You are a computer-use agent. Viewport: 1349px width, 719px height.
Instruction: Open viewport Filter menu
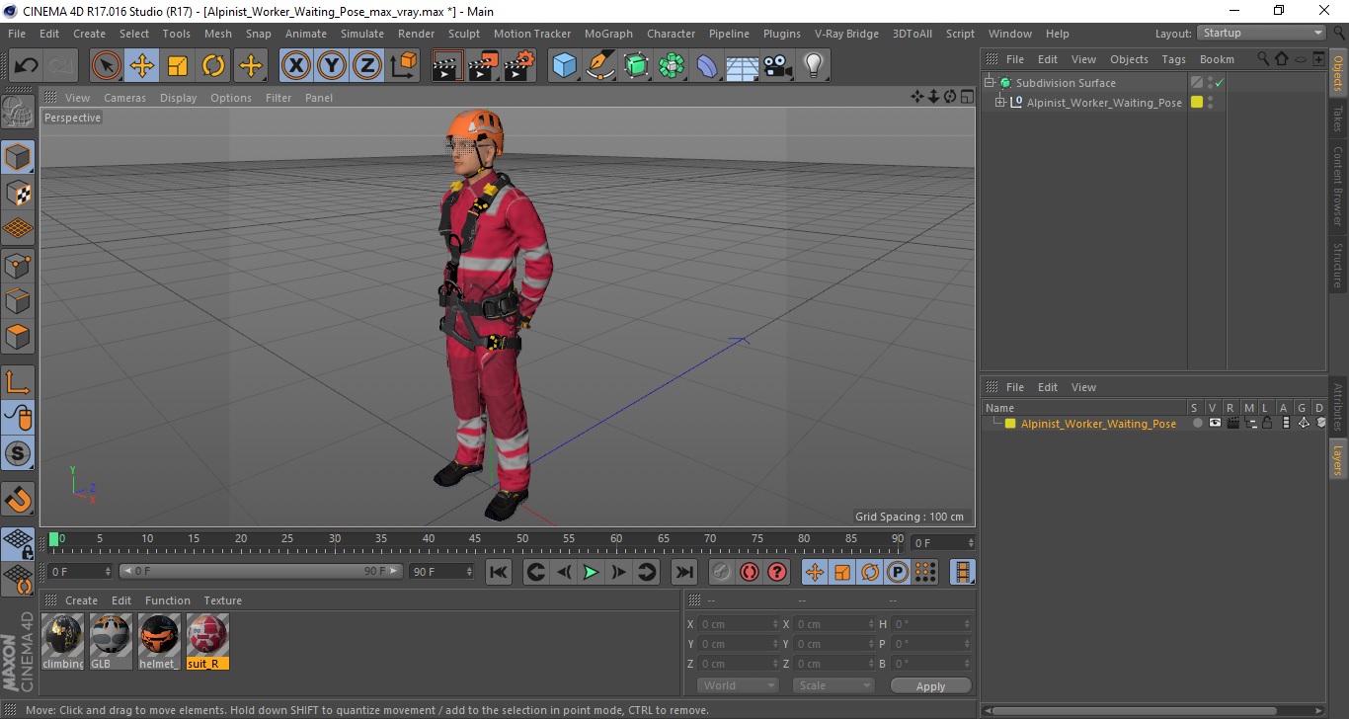278,98
